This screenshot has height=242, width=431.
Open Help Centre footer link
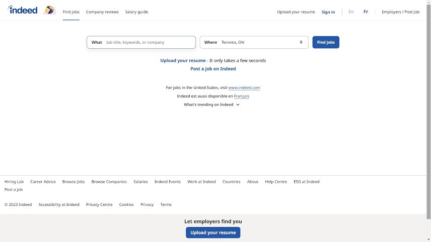coord(276,182)
